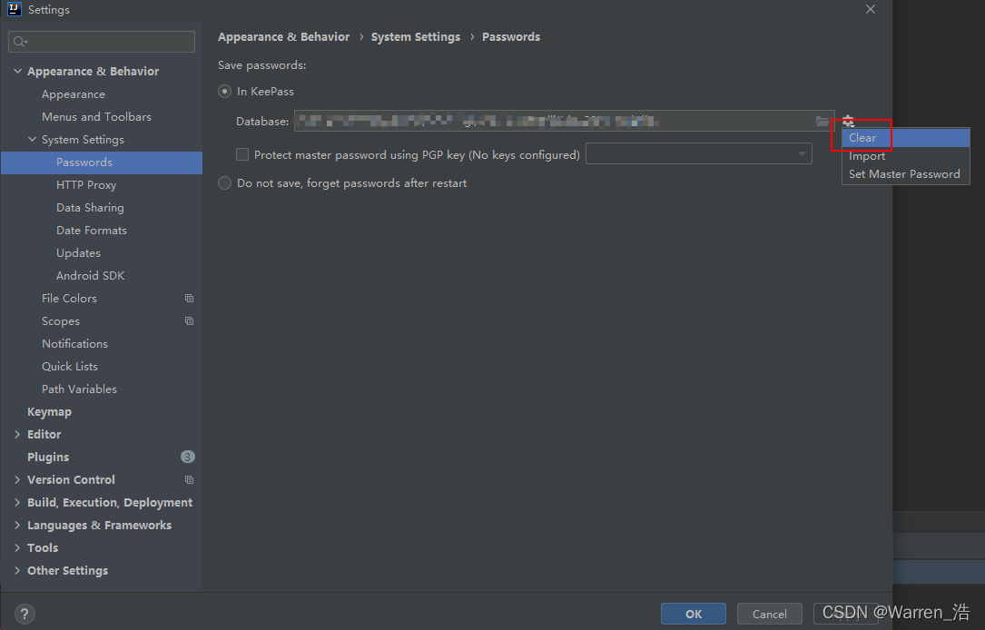Viewport: 985px width, 630px height.
Task: Click the project-level icon next to Version Control
Action: (x=189, y=480)
